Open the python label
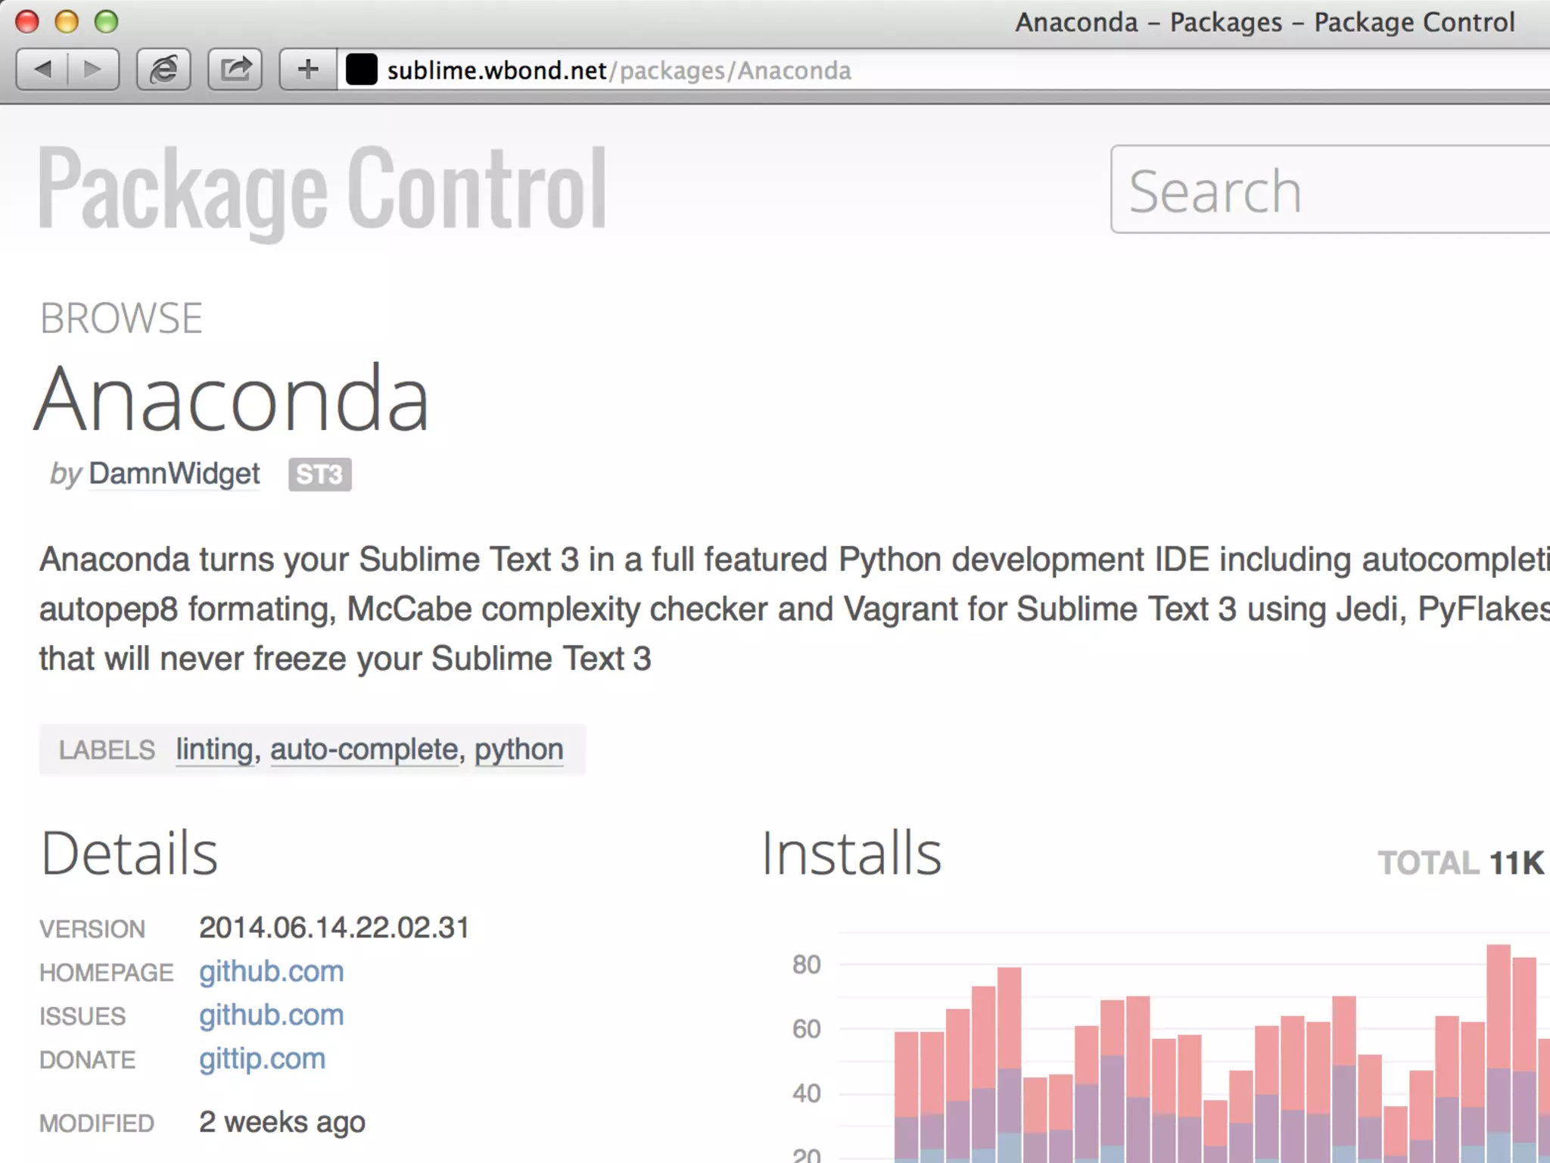 pos(519,750)
